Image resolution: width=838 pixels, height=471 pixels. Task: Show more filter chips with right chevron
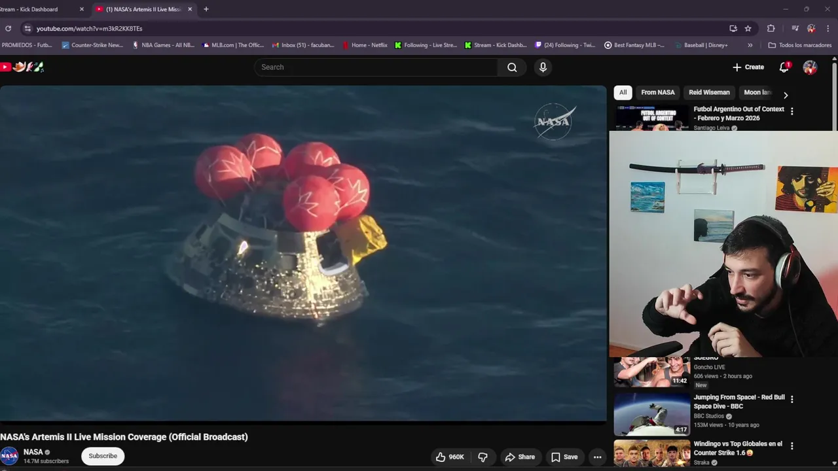tap(786, 95)
